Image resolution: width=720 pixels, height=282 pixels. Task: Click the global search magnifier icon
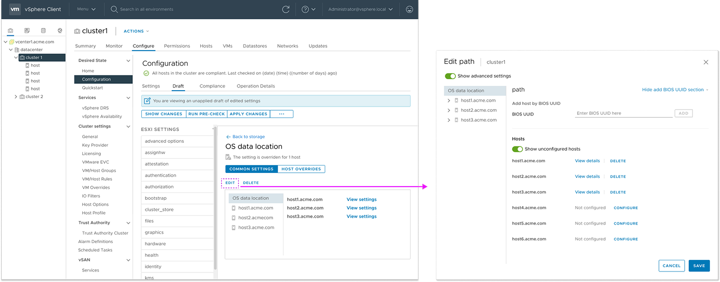[x=114, y=9]
